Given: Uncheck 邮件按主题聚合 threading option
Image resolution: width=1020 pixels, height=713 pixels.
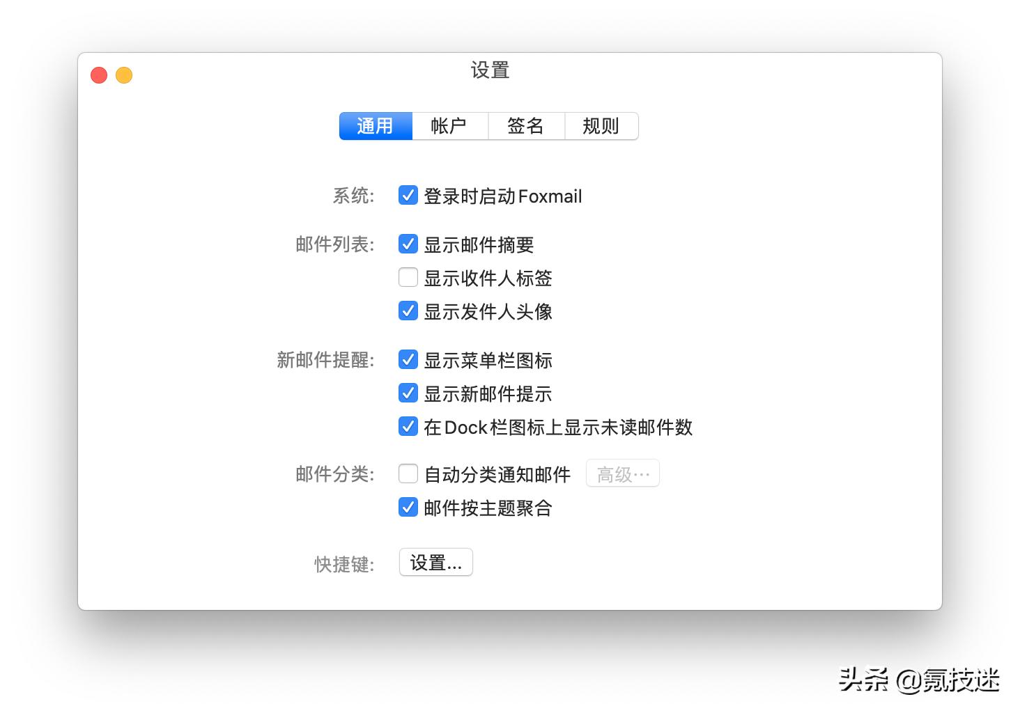Looking at the screenshot, I should coord(408,507).
